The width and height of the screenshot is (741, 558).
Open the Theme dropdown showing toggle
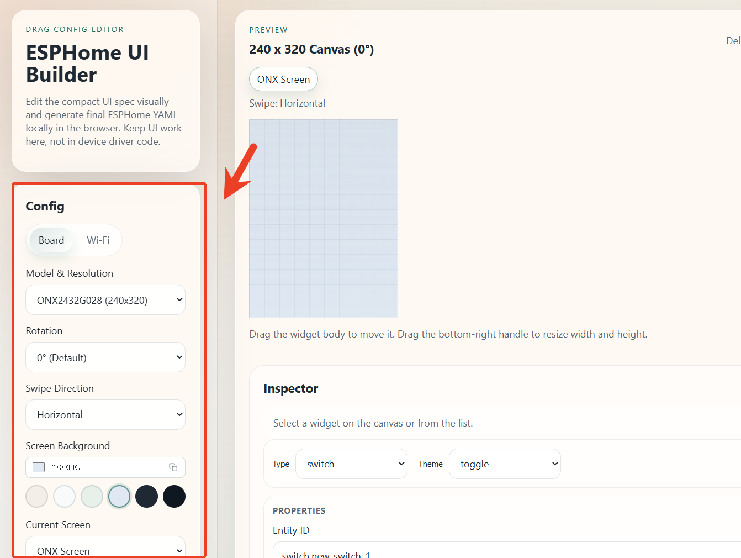tap(505, 464)
